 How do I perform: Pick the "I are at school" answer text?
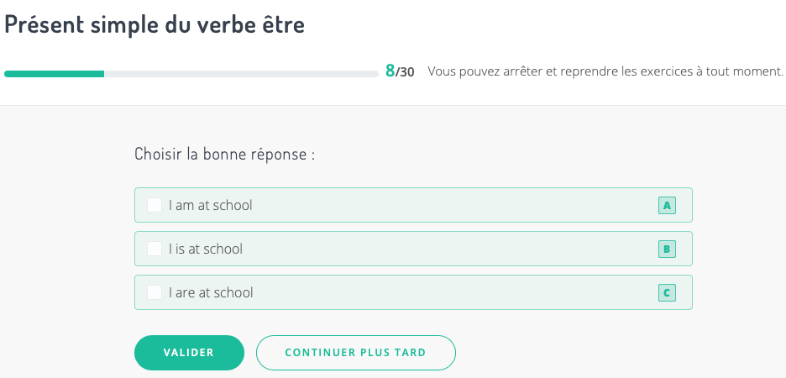211,292
